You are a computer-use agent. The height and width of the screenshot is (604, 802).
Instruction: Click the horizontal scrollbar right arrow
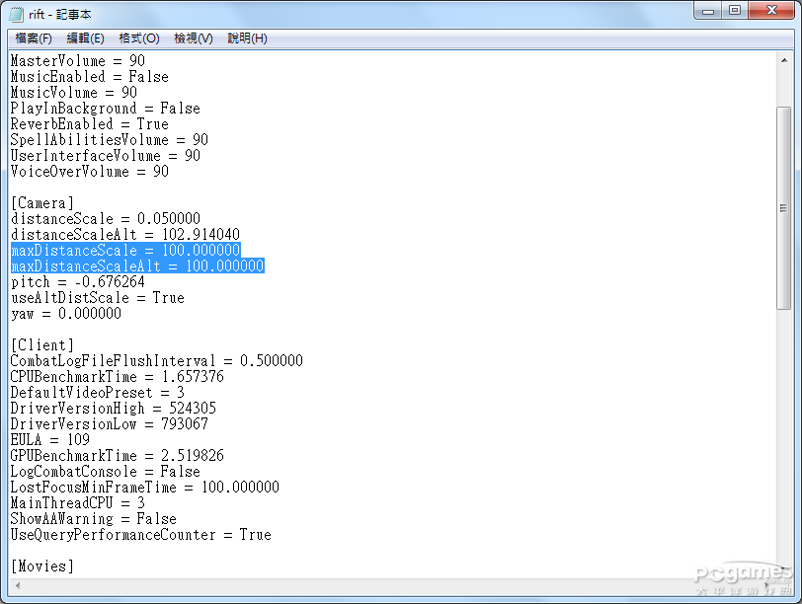coord(766,583)
